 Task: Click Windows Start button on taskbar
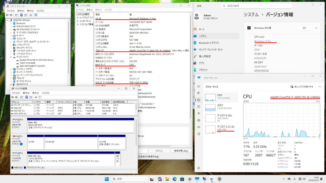click(x=107, y=179)
